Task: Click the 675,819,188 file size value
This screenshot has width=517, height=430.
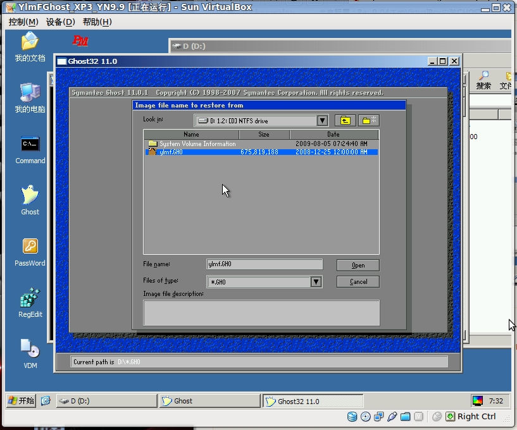Action: point(259,152)
